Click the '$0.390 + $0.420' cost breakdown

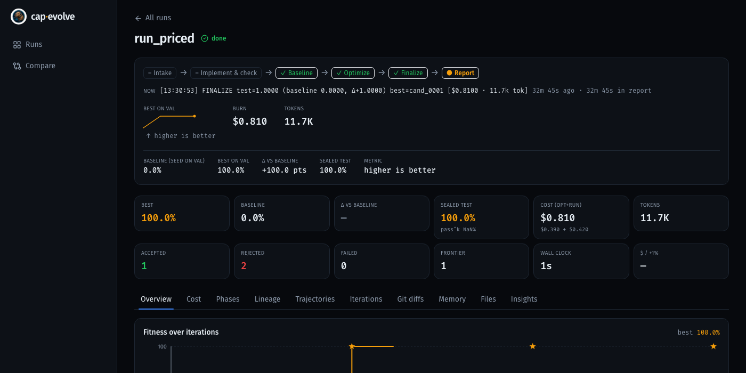coord(565,230)
